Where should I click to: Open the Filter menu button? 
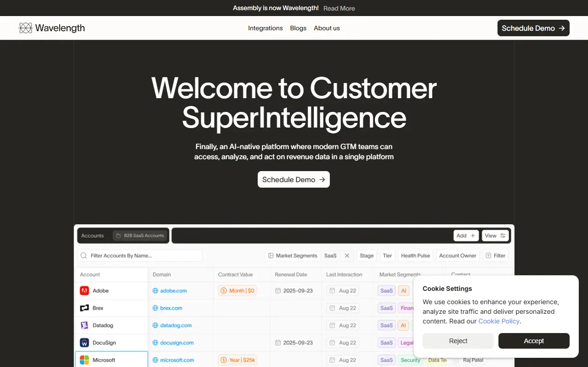tap(496, 256)
